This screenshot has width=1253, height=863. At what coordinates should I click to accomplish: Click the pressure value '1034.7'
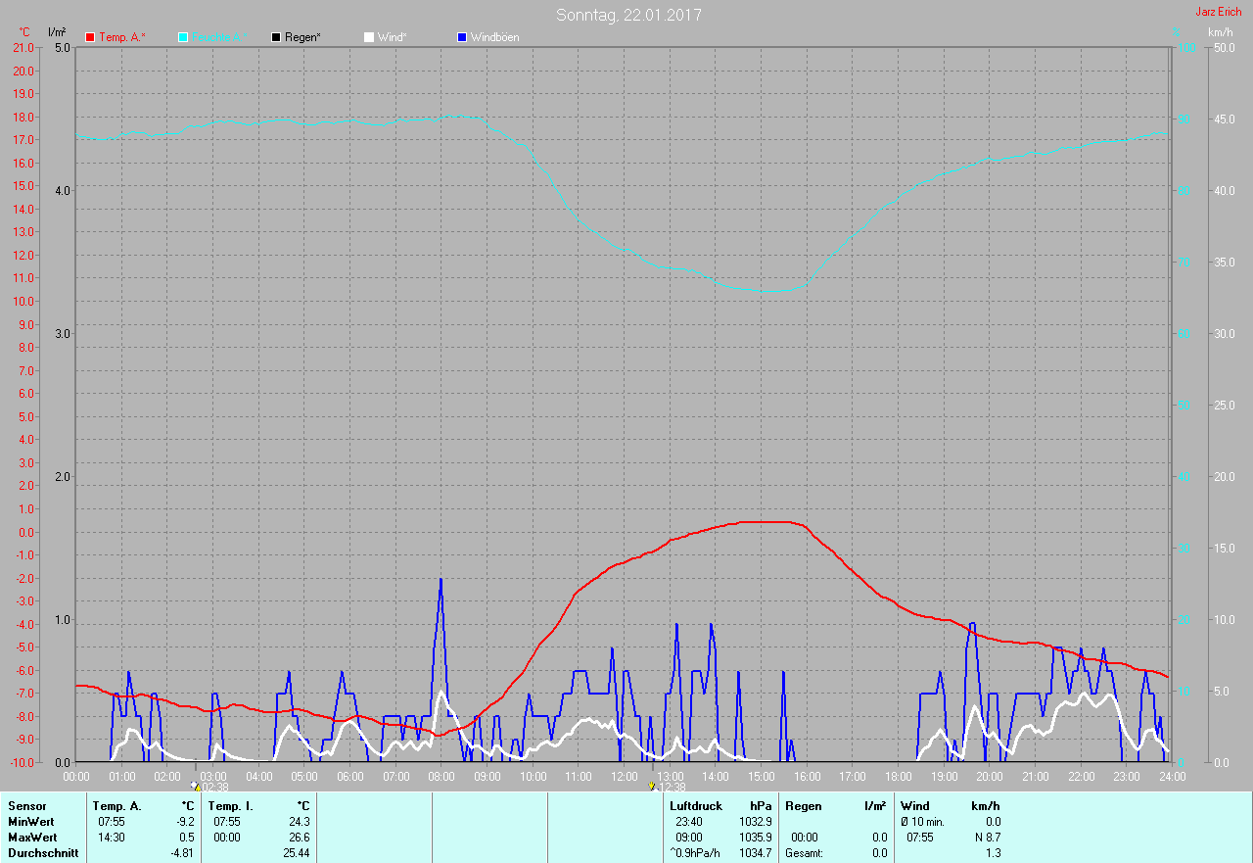756,853
